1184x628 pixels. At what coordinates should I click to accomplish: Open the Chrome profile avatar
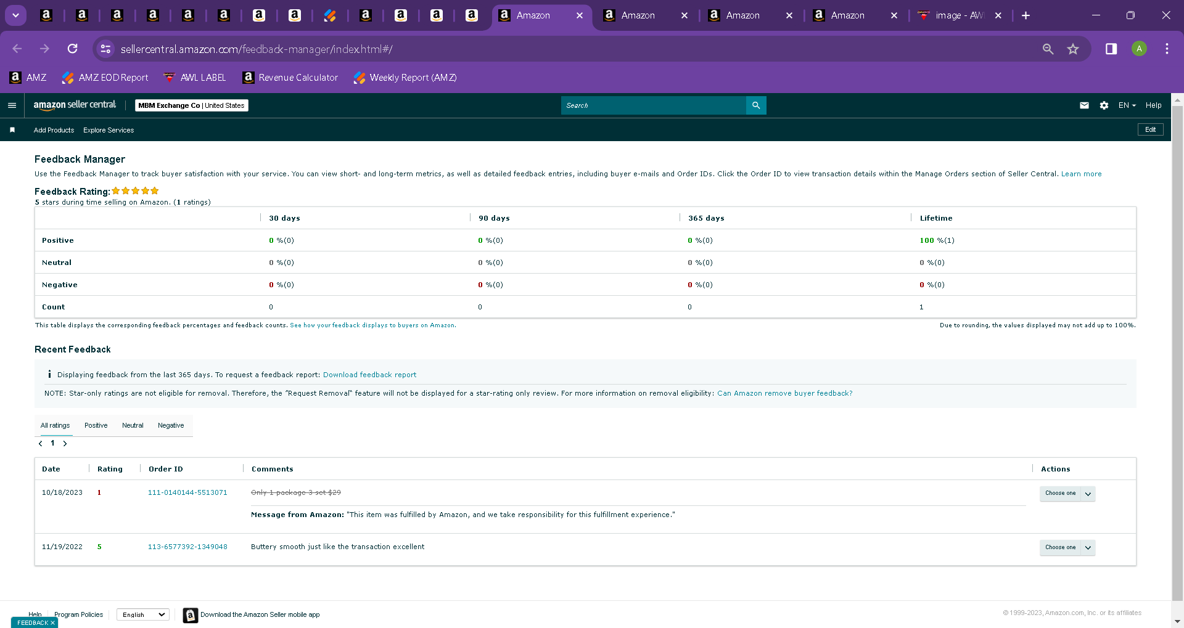1139,49
